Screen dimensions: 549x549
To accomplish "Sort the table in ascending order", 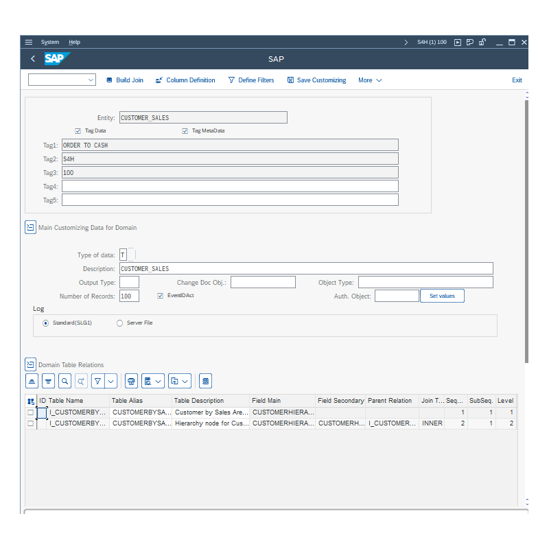I will [32, 381].
